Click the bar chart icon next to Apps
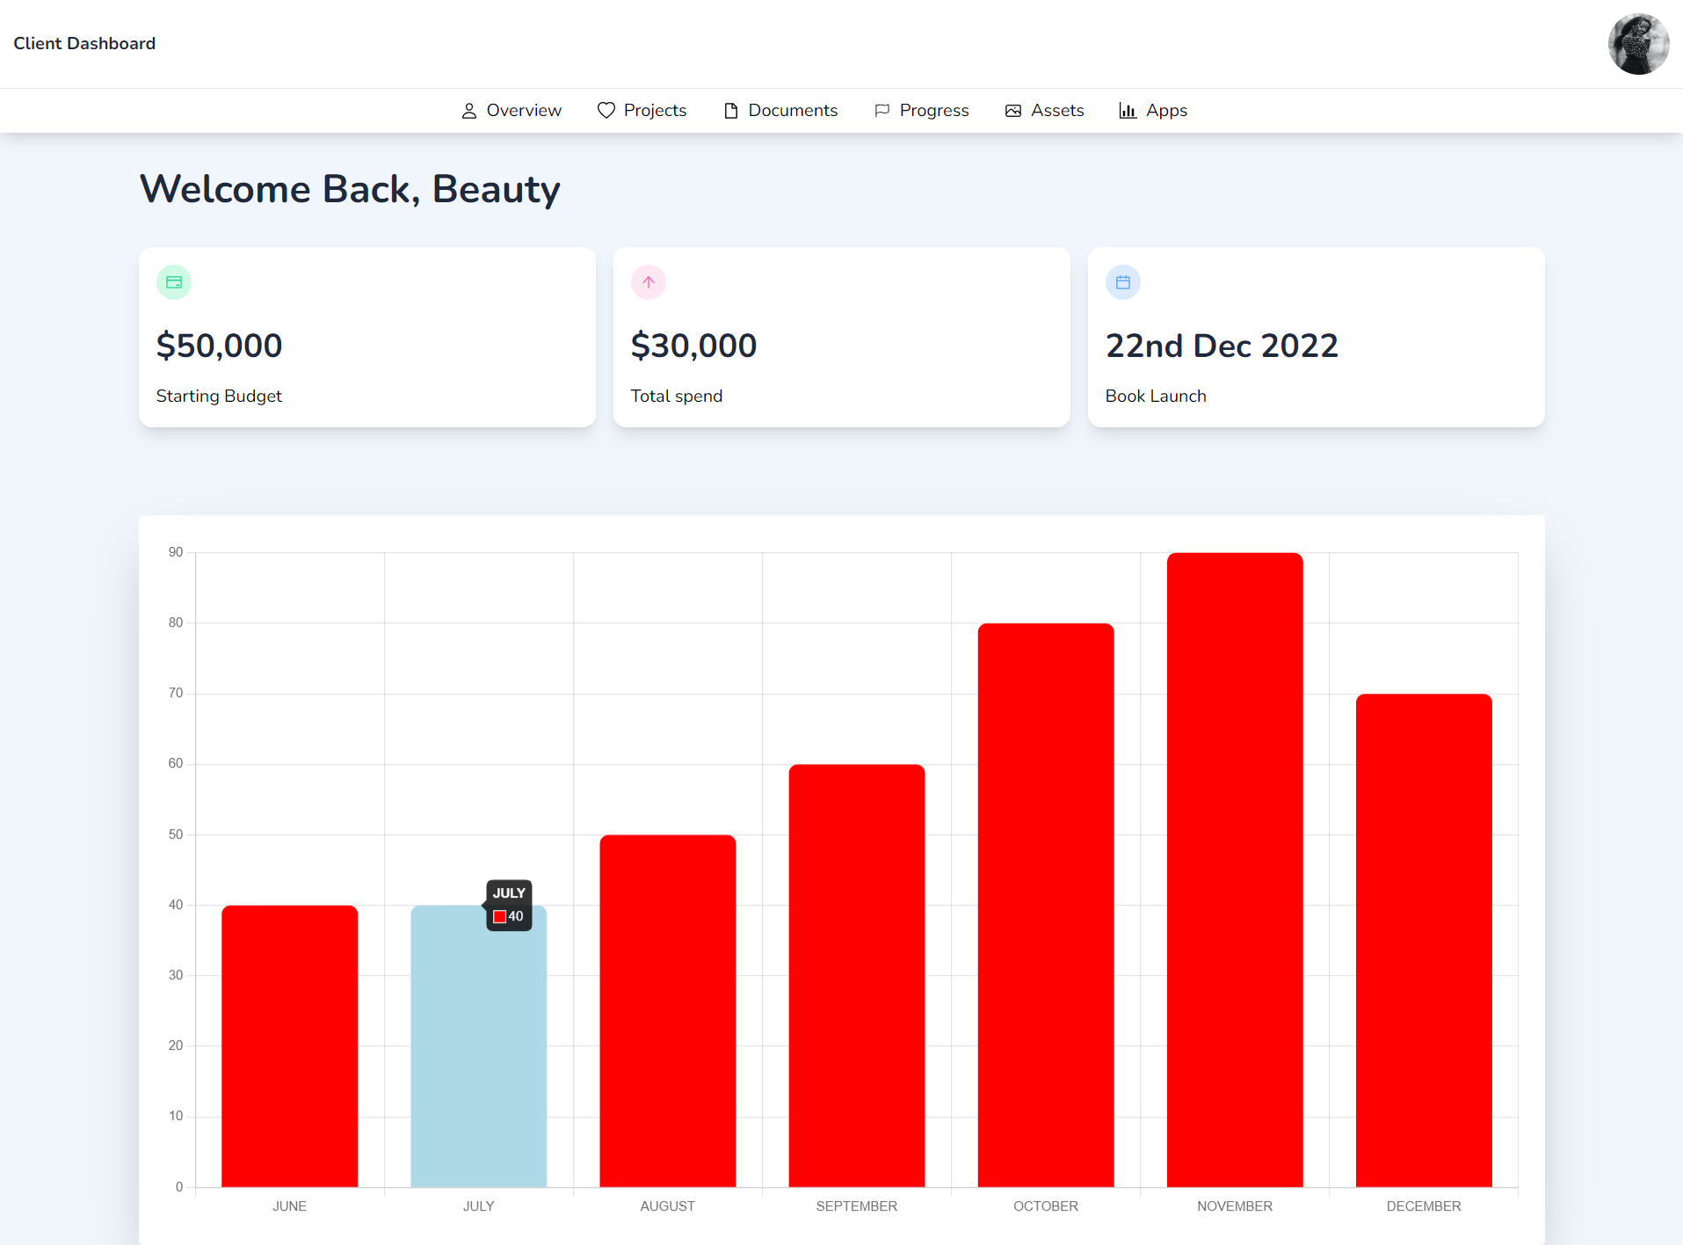Image resolution: width=1683 pixels, height=1245 pixels. click(1128, 111)
